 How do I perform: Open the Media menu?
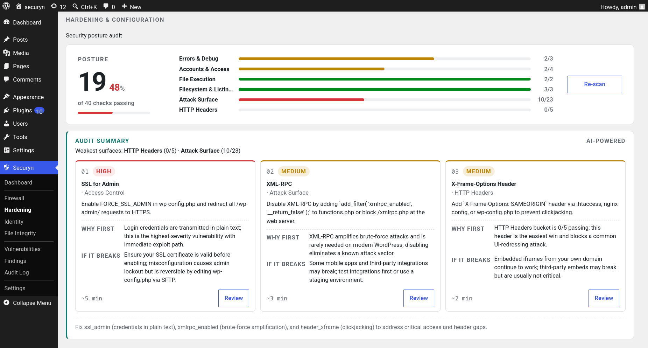(x=29, y=53)
